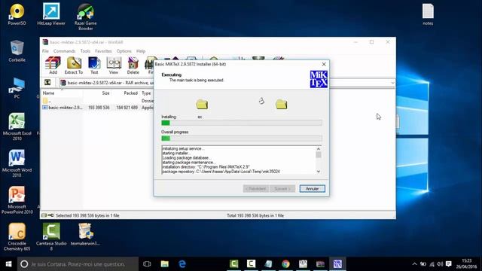Viewport: 482px width, 271px height.
Task: Open Google Chrome from the taskbar
Action: (285, 264)
